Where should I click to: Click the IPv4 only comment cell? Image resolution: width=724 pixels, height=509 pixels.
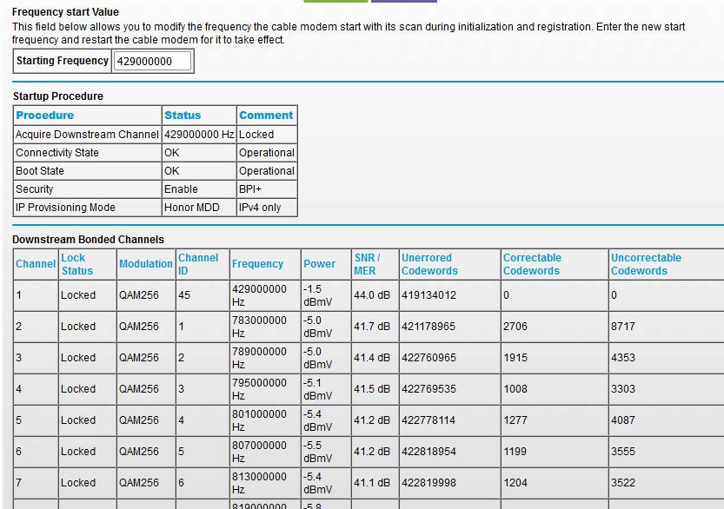267,208
